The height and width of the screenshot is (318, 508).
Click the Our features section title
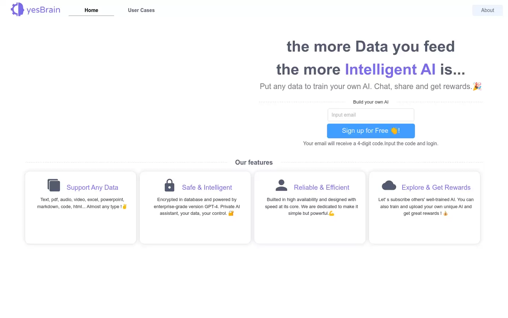click(x=254, y=163)
